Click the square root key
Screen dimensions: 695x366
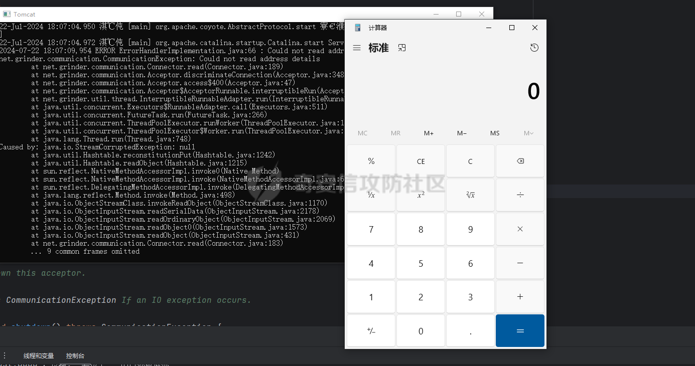[x=470, y=195]
